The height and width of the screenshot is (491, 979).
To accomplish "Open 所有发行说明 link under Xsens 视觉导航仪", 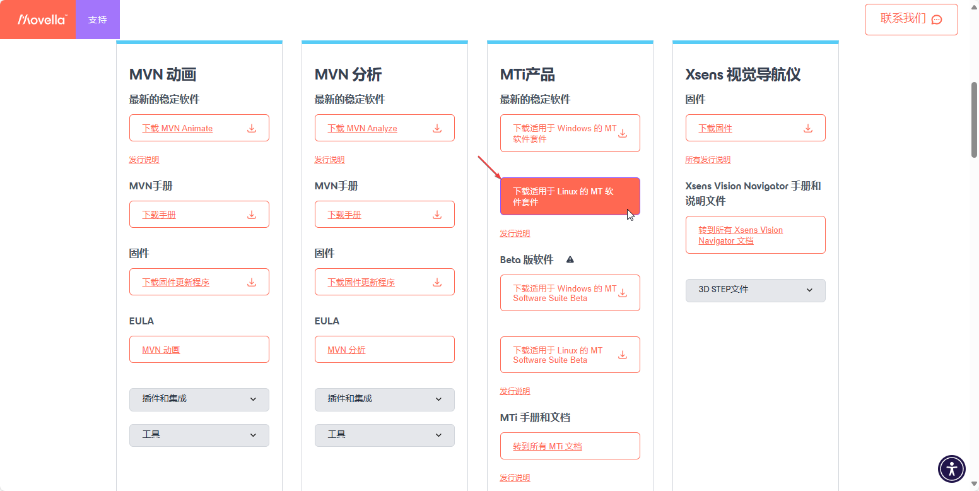I will pos(708,160).
